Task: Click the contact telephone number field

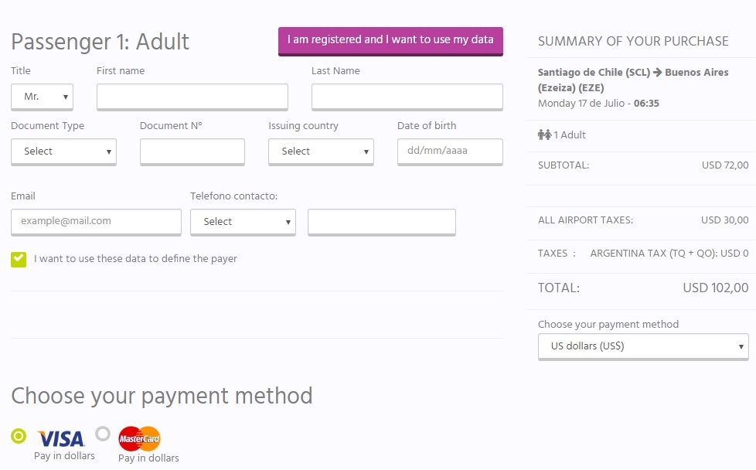Action: [381, 222]
